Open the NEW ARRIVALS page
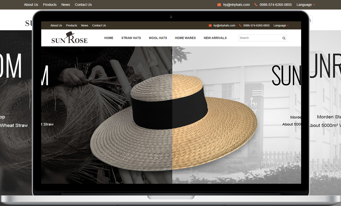 (215, 38)
